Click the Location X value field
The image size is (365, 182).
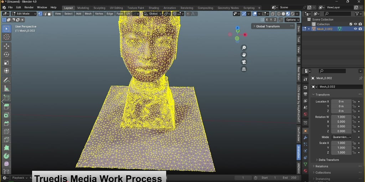(341, 102)
